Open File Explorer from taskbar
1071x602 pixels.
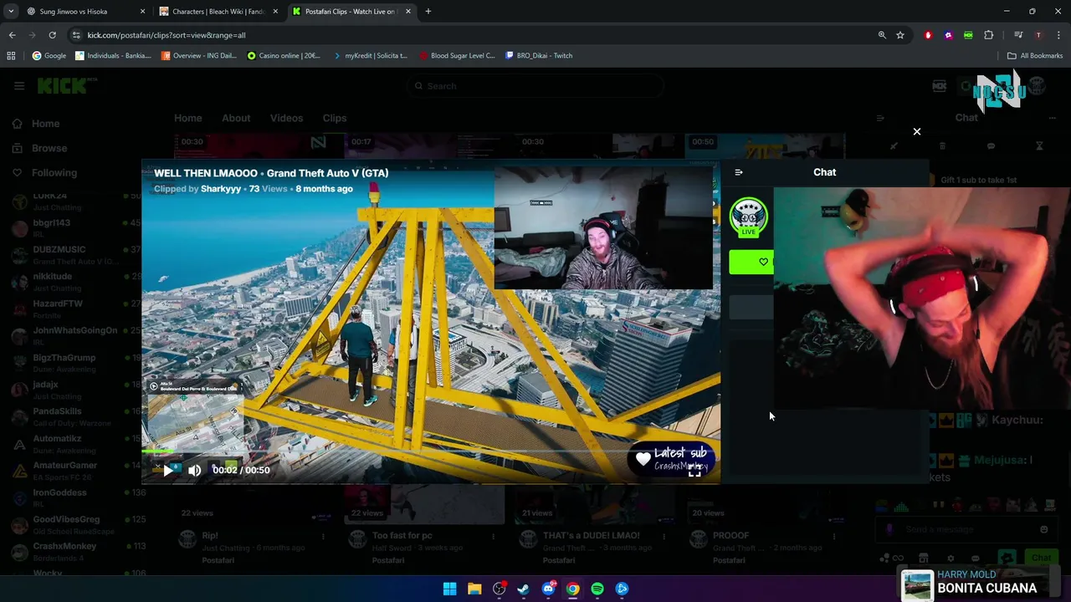(x=474, y=589)
